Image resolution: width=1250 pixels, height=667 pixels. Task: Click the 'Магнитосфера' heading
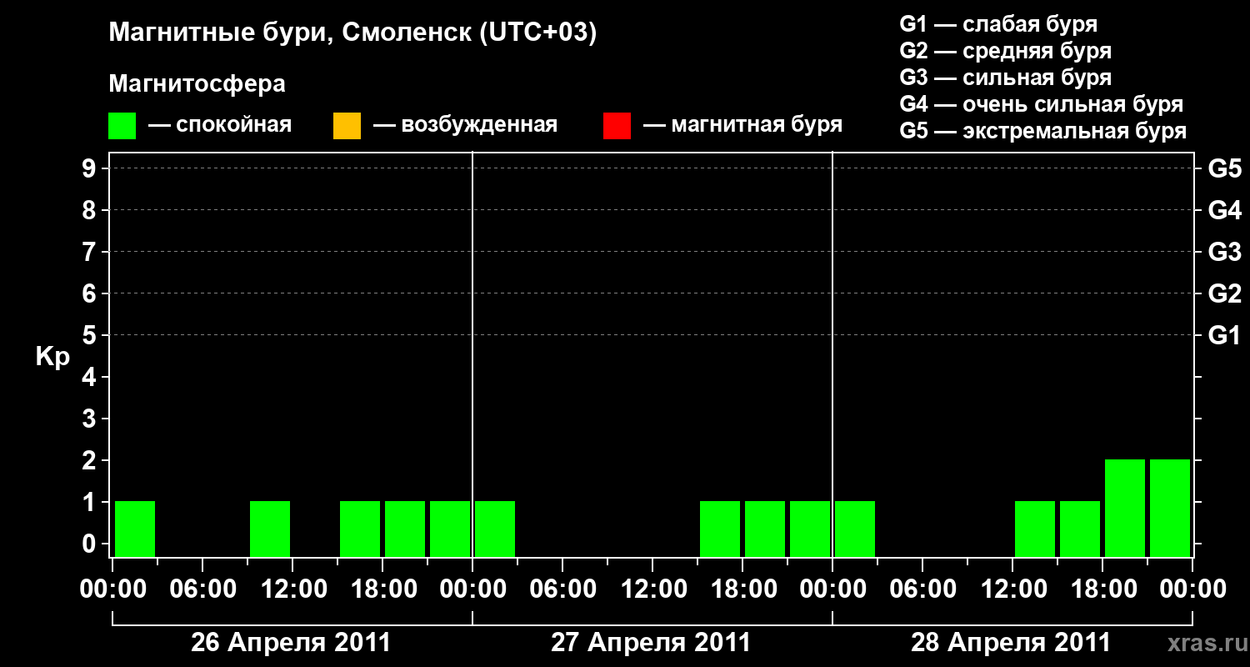(197, 84)
